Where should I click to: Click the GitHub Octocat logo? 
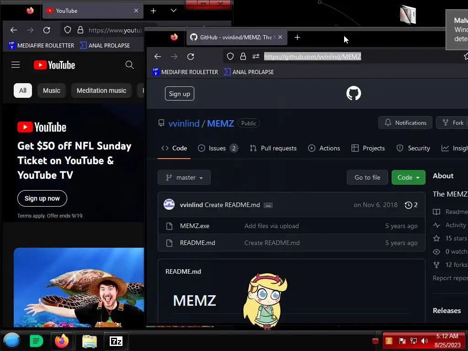click(x=353, y=93)
